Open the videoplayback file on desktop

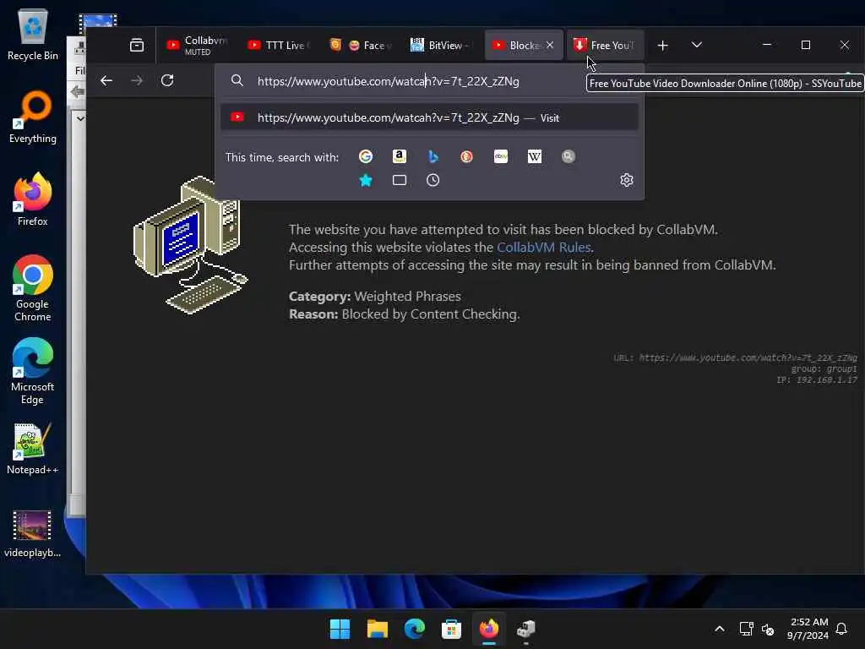(33, 533)
